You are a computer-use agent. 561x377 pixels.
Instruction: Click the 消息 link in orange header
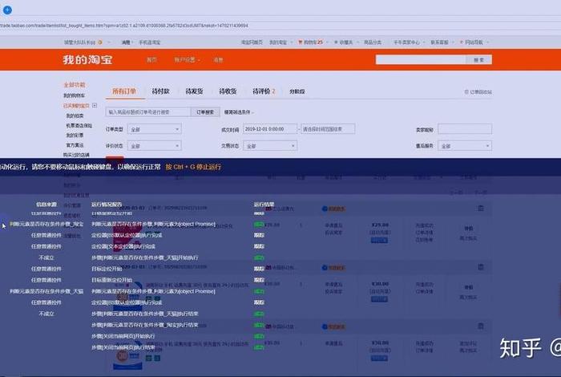[x=218, y=60]
